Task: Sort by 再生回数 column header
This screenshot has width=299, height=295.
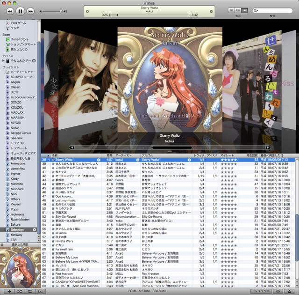Action: (x=249, y=155)
